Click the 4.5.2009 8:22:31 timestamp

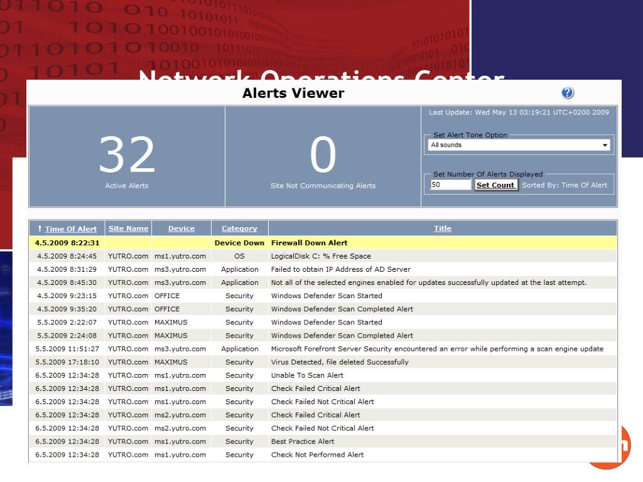pos(67,243)
